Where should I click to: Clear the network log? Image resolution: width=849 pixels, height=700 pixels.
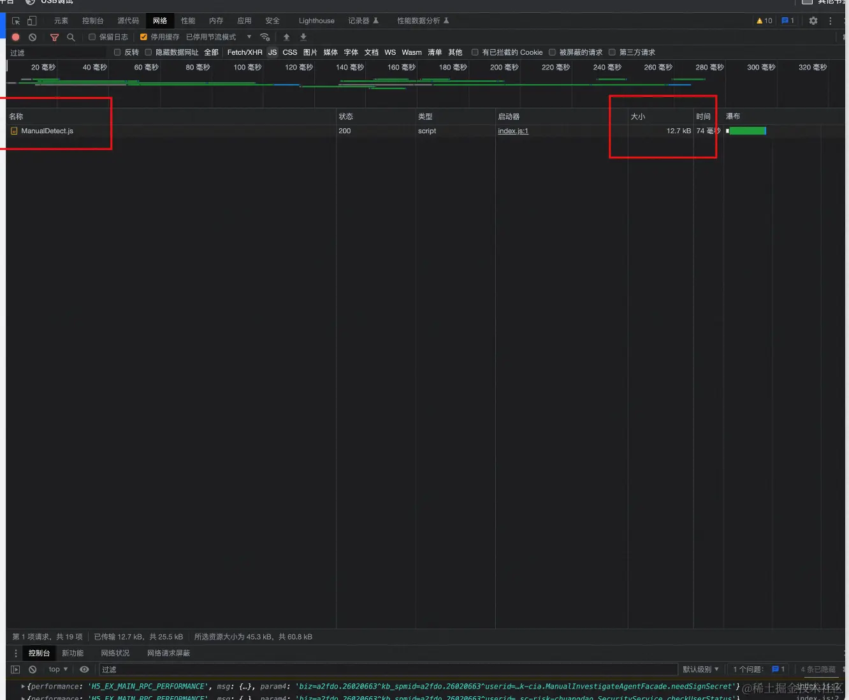point(33,37)
